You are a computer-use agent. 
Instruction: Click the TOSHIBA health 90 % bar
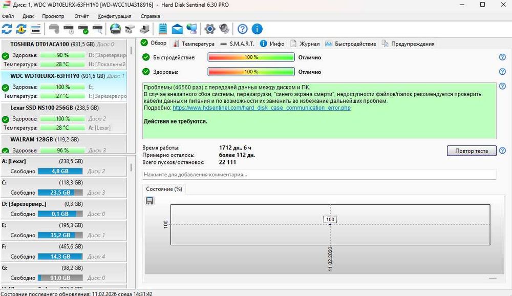[62, 55]
